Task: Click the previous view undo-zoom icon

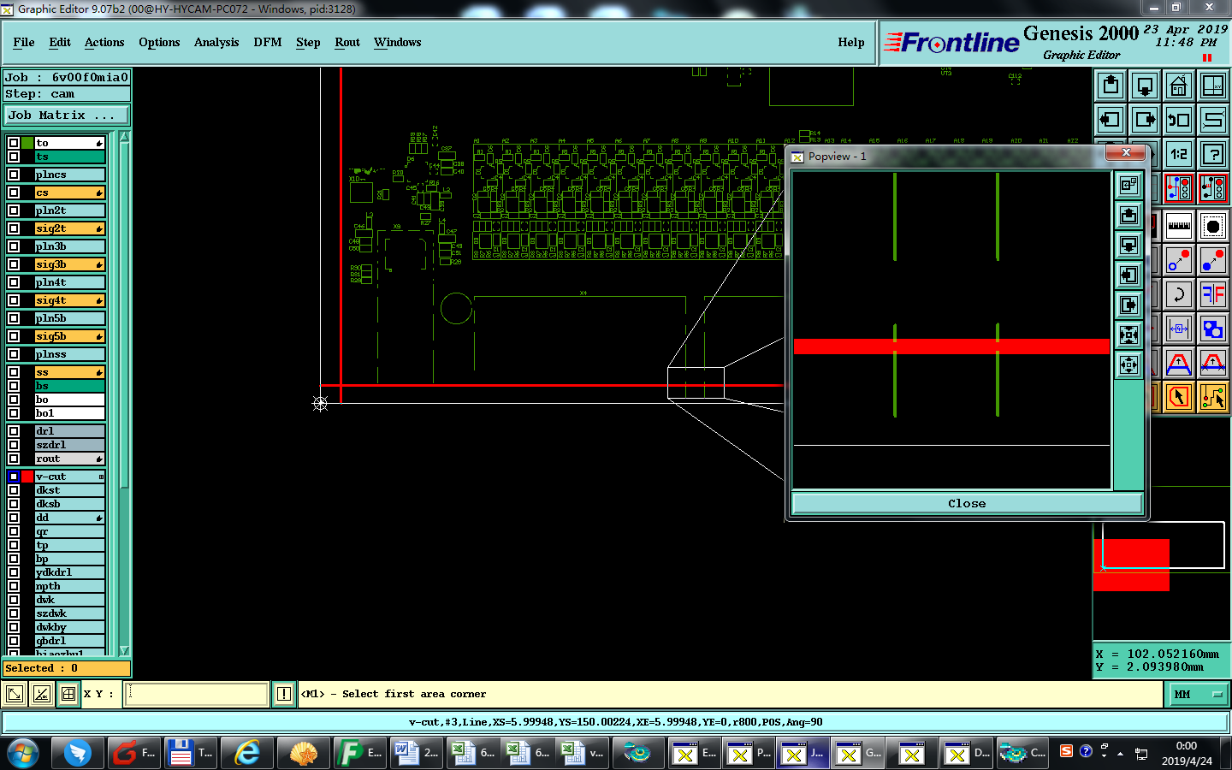Action: [x=1179, y=120]
